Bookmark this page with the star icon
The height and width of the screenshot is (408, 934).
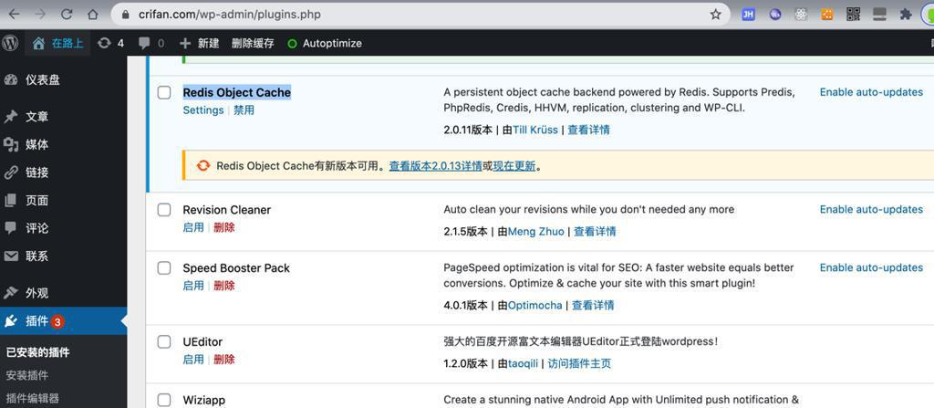point(716,15)
